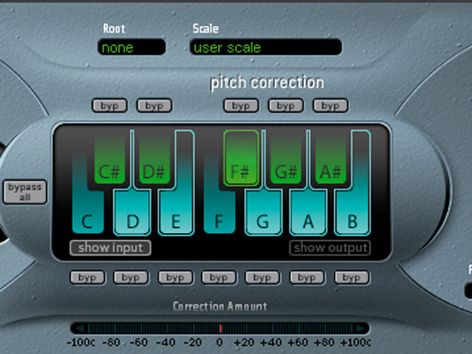Viewport: 472px width, 354px height.
Task: Bypass the A note with byp button
Action: click(306, 278)
